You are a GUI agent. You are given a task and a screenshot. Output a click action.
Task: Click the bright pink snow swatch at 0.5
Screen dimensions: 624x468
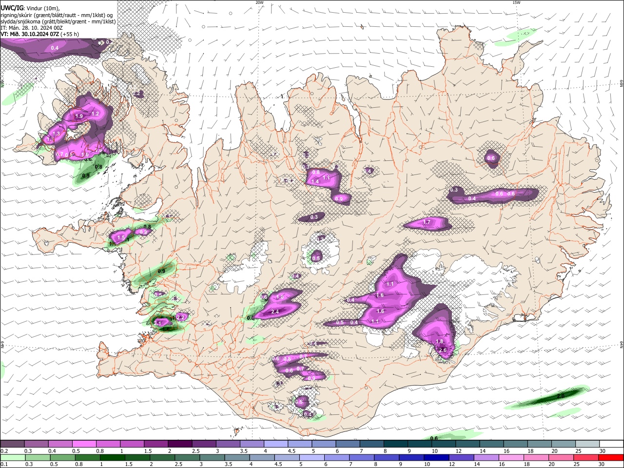click(x=84, y=444)
